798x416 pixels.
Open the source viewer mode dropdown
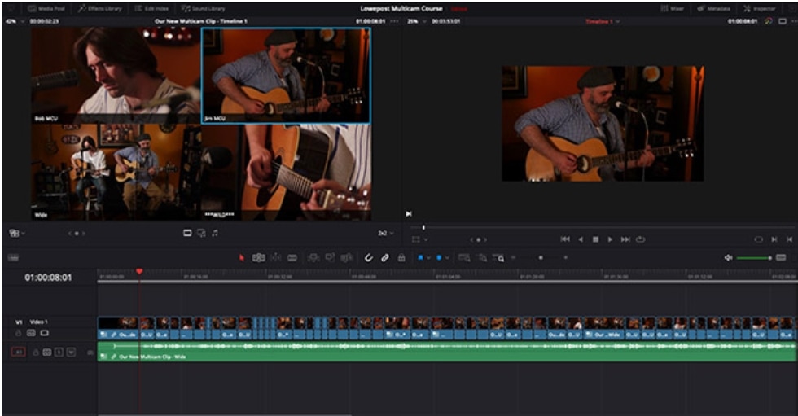[x=17, y=233]
